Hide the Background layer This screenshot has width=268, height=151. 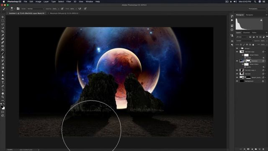pos(237,81)
